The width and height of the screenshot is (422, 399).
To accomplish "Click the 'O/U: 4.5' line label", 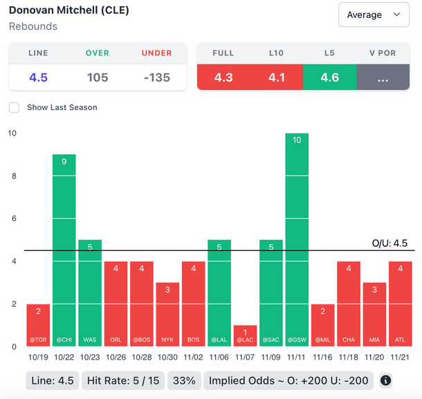I will click(x=389, y=243).
